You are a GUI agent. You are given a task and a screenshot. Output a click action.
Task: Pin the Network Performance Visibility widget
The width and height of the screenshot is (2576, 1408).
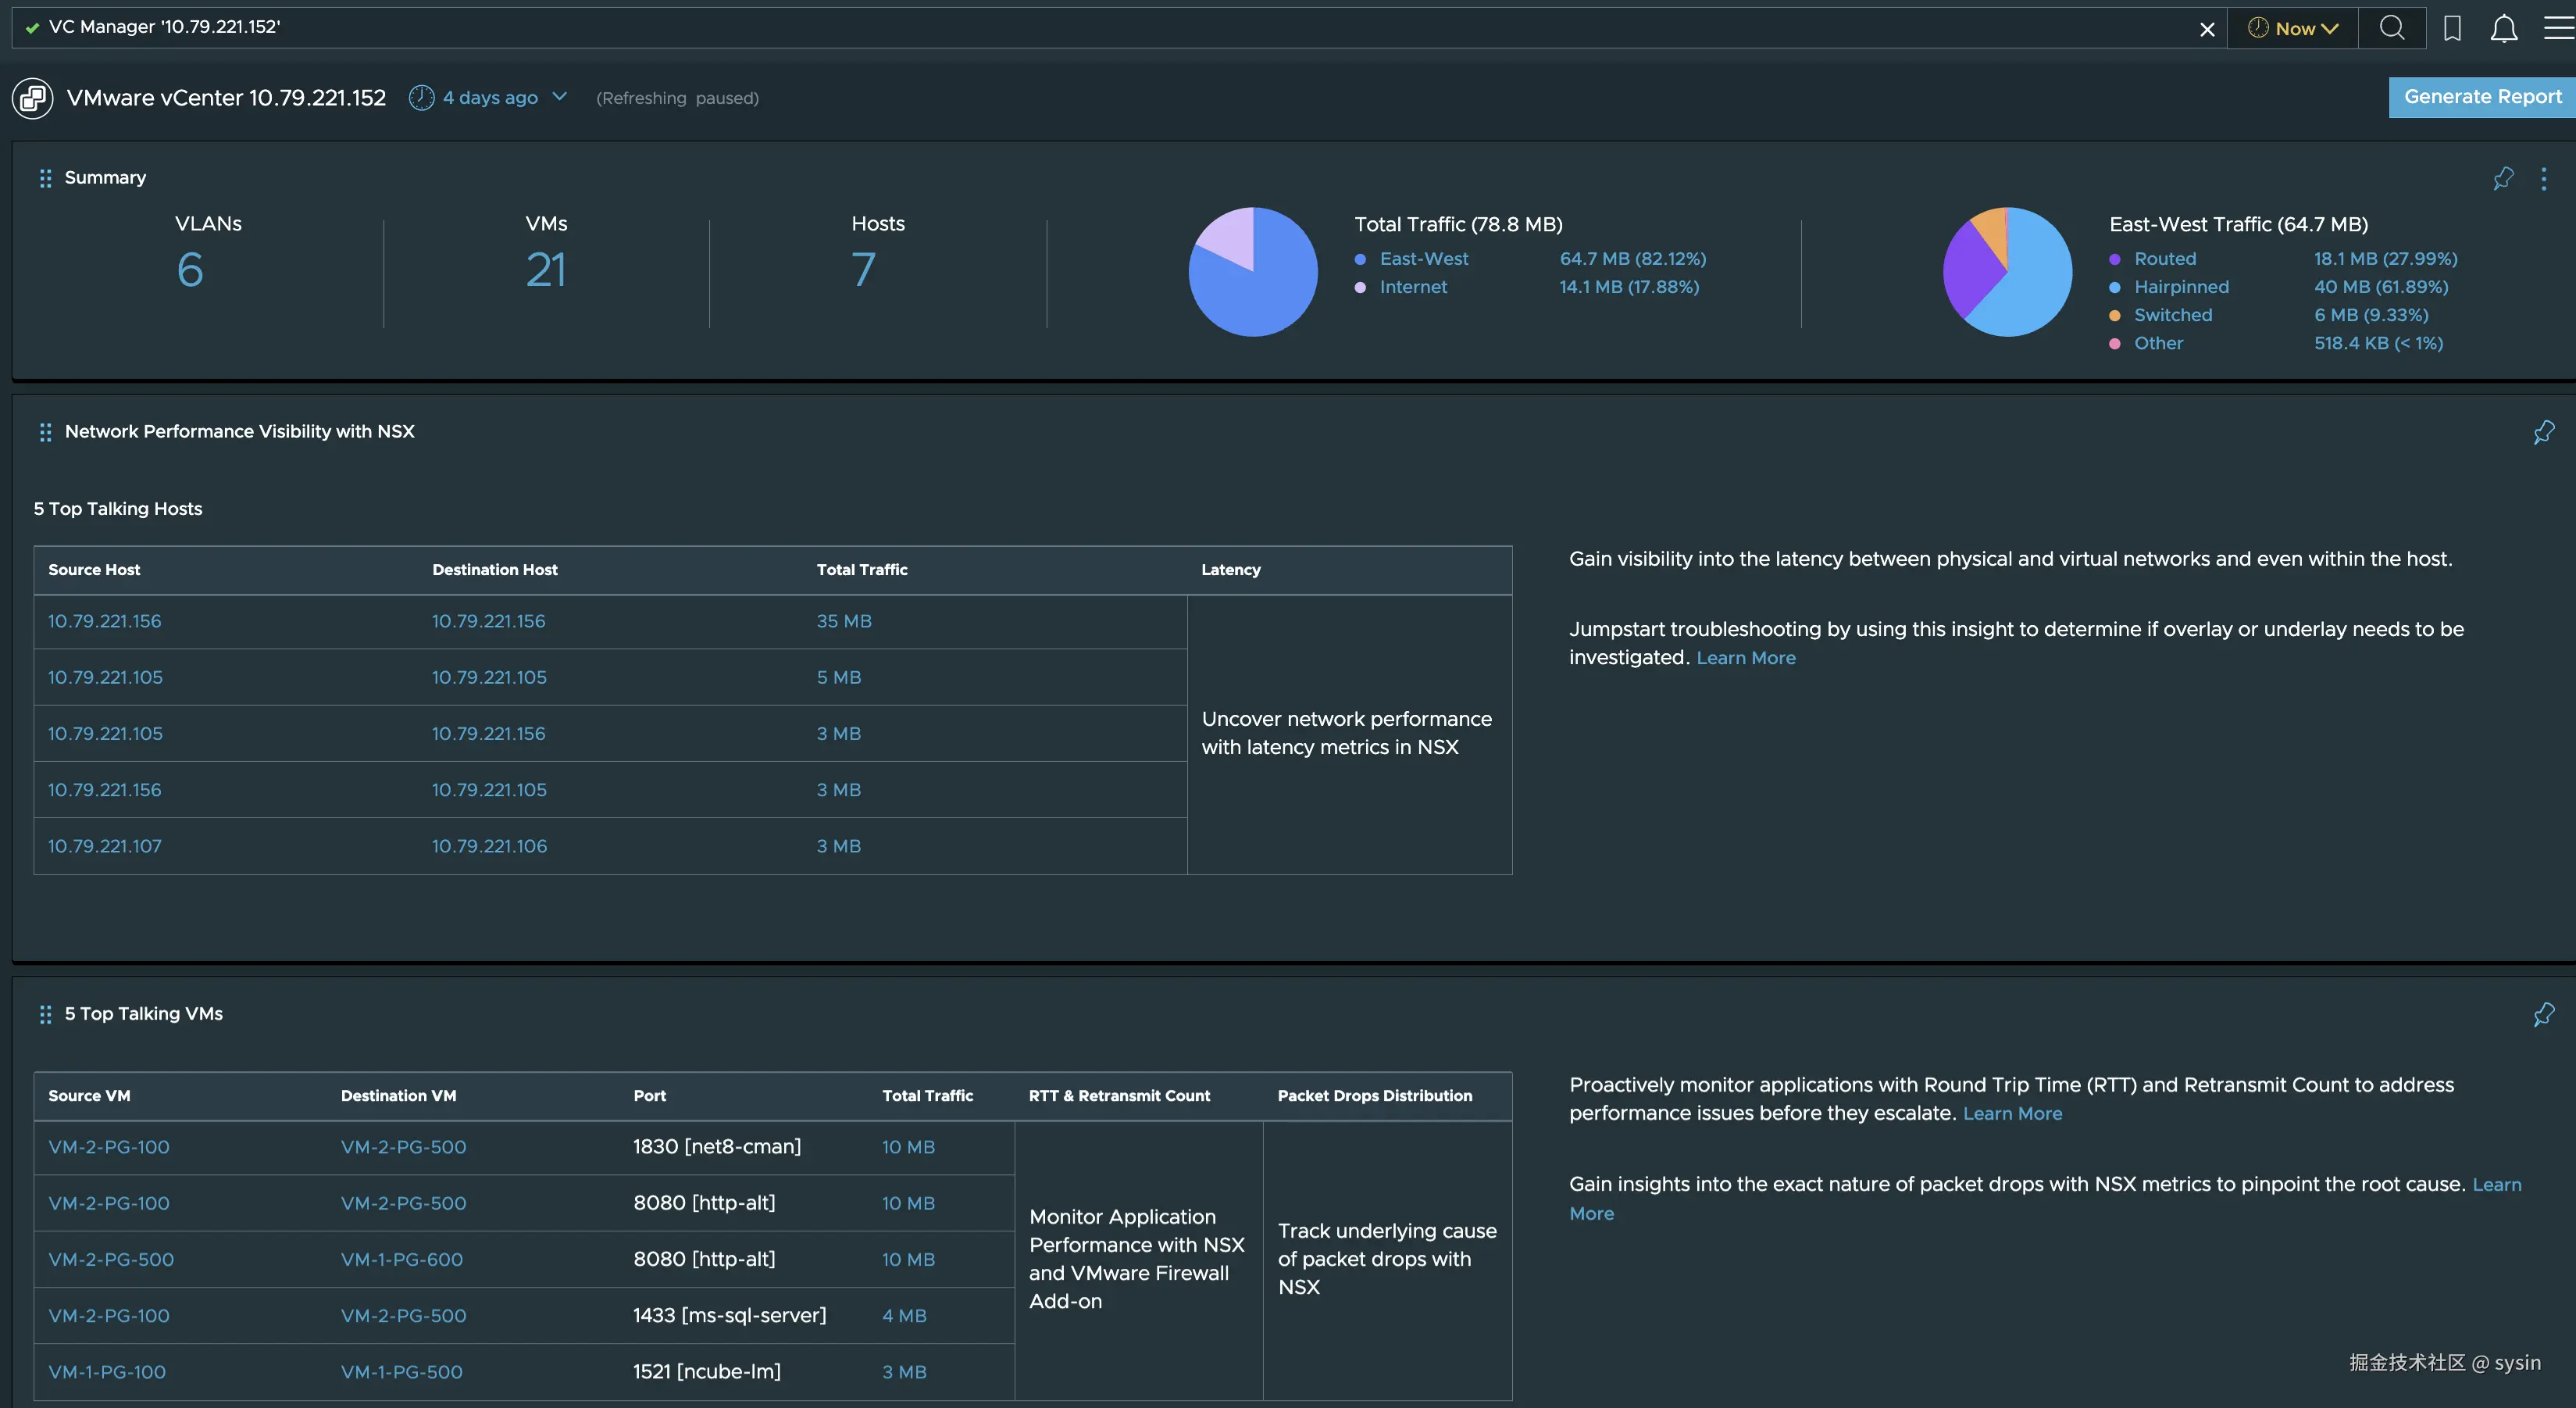[2543, 432]
